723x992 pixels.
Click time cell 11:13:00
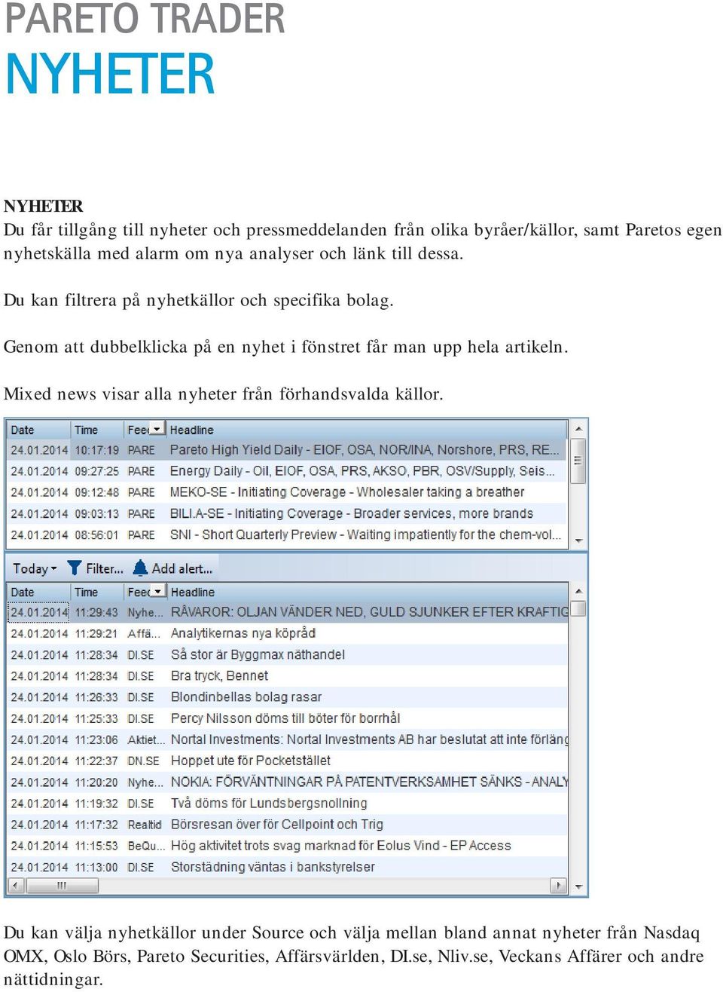pos(96,867)
